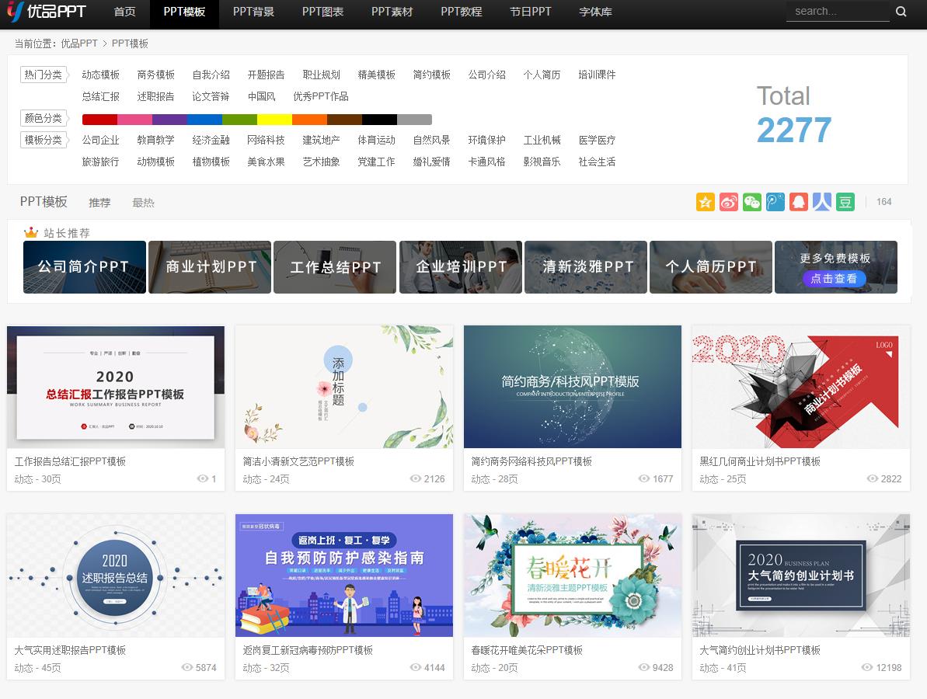Open the 春暖花开唯美花朵PPT模板 thumbnail
The height and width of the screenshot is (699, 927).
click(572, 575)
